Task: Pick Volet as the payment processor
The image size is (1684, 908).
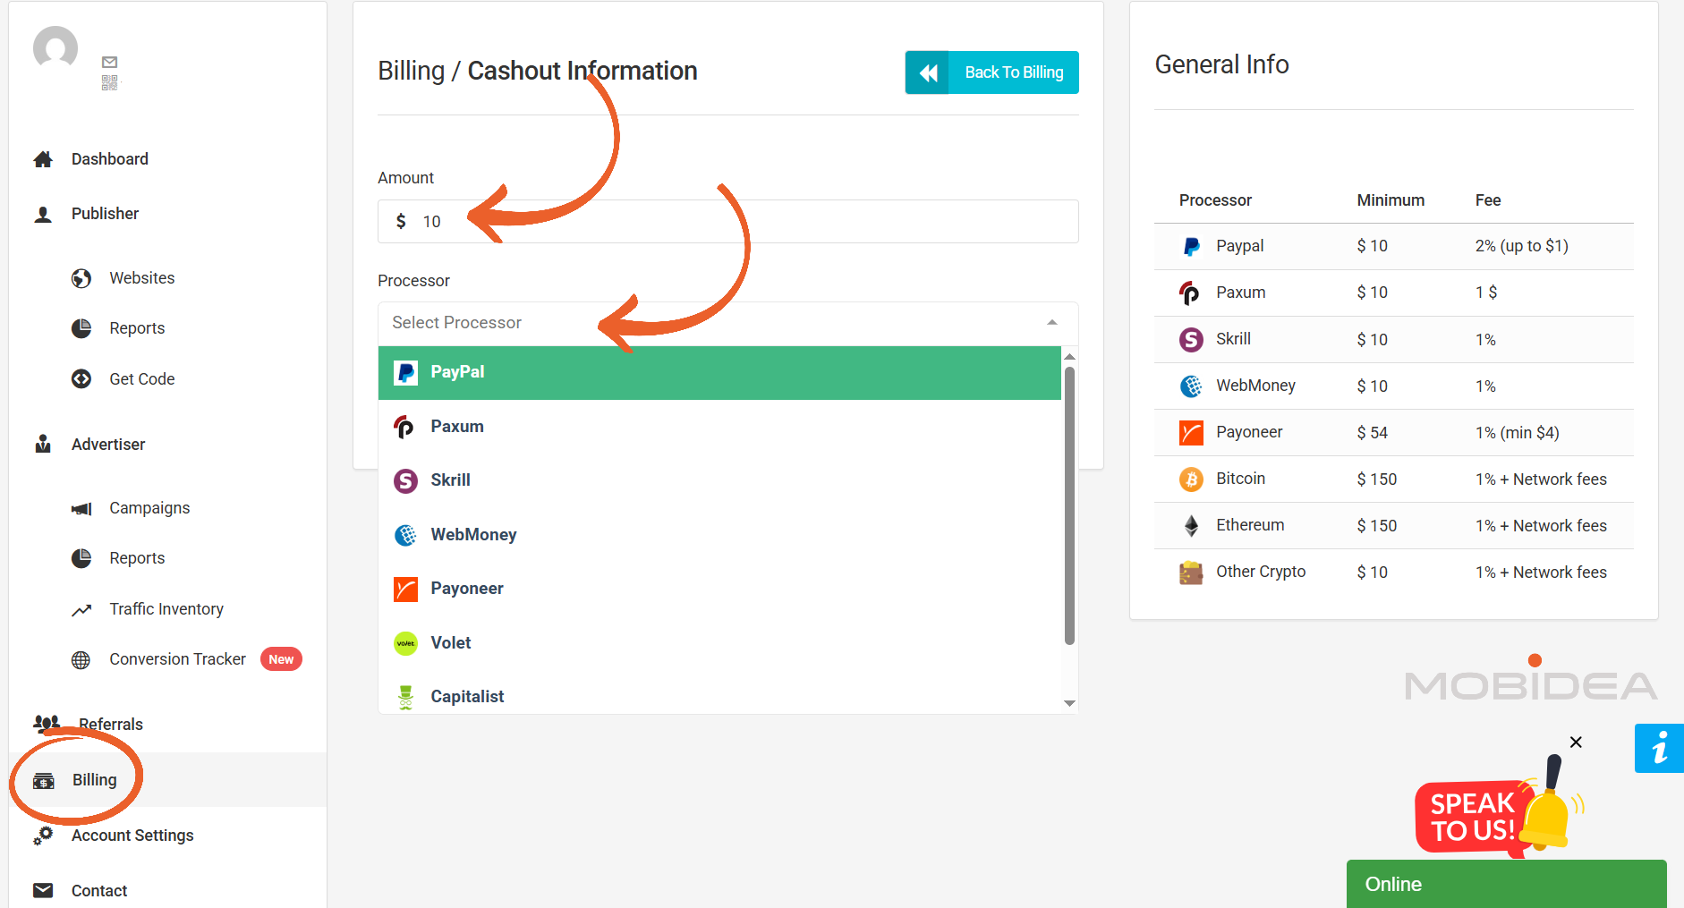Action: point(719,643)
